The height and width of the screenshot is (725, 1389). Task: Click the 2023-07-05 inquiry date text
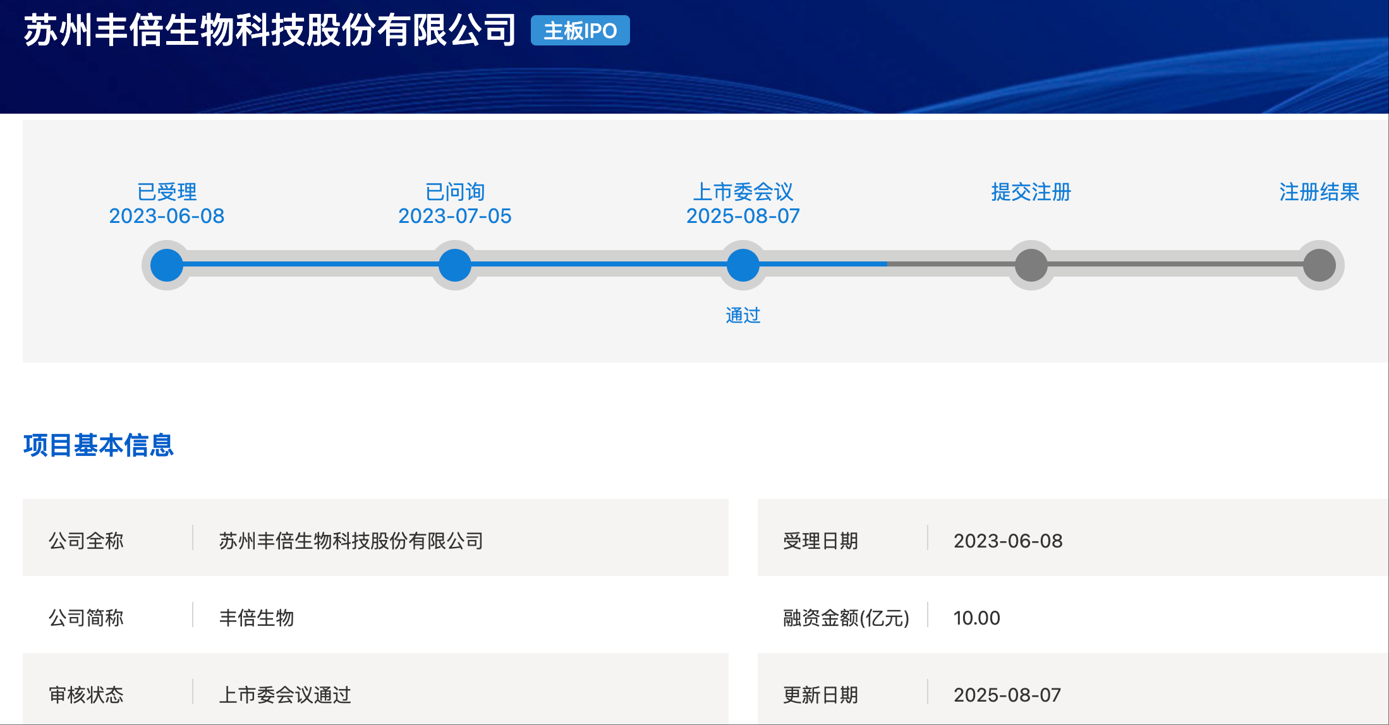(x=455, y=216)
